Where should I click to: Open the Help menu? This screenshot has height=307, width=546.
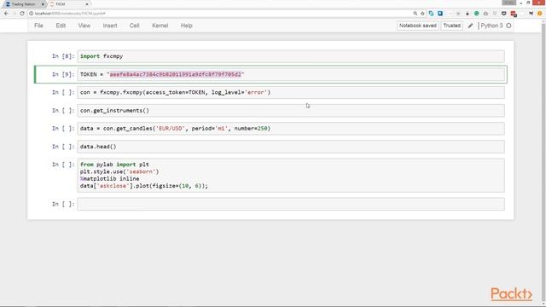point(186,26)
